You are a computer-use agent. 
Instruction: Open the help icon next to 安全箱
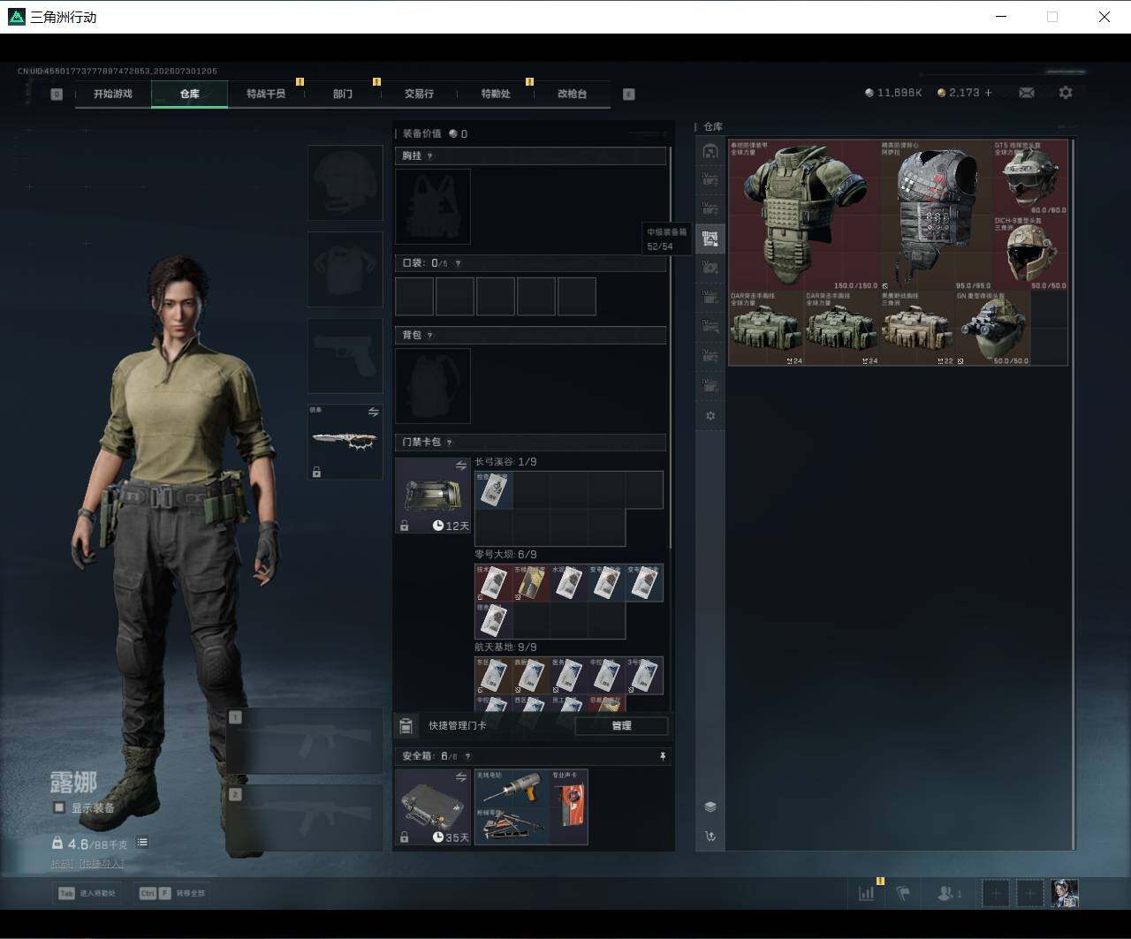pyautogui.click(x=467, y=756)
